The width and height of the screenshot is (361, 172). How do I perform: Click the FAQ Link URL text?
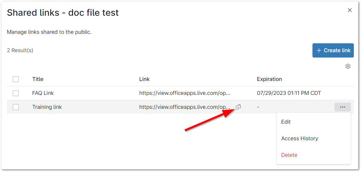pos(185,93)
